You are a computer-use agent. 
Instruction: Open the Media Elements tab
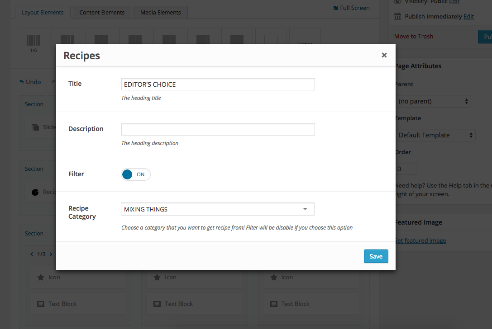(161, 13)
